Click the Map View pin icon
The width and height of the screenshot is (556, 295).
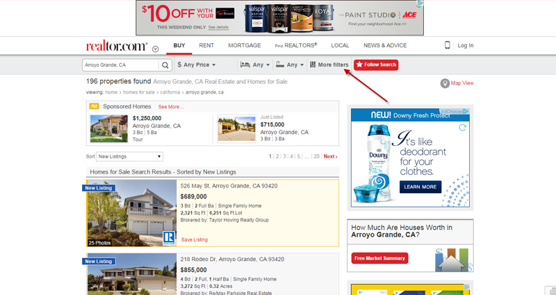click(x=445, y=83)
